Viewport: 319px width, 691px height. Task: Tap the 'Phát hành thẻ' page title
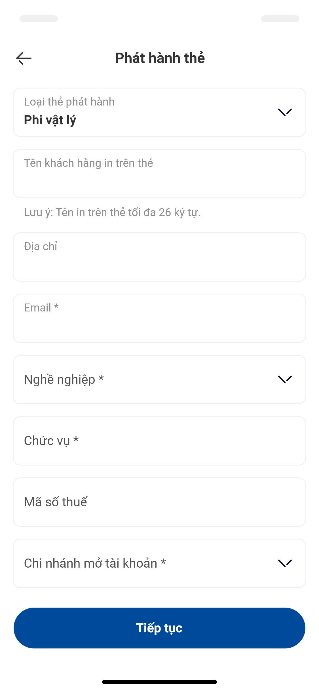(160, 58)
